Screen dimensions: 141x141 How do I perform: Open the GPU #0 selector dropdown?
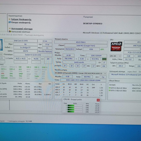(x=115, y=56)
